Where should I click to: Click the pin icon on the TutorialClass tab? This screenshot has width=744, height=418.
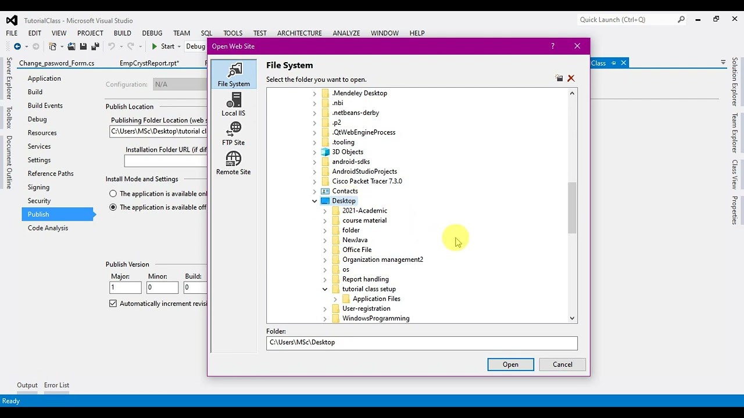(x=613, y=63)
